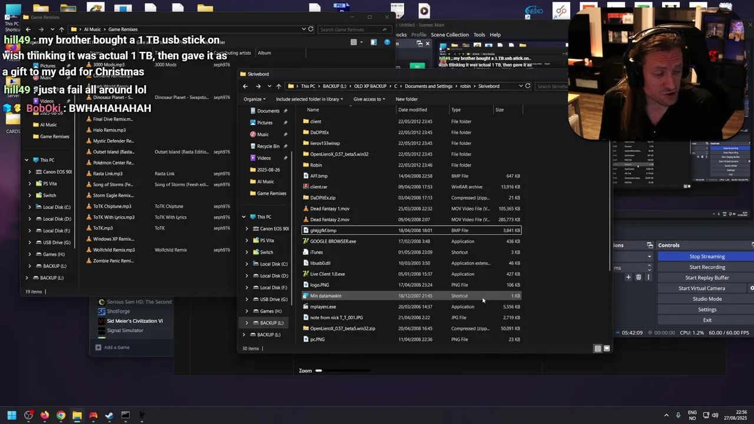Start Virtual Camera in OBS
754x424 pixels.
click(702, 289)
